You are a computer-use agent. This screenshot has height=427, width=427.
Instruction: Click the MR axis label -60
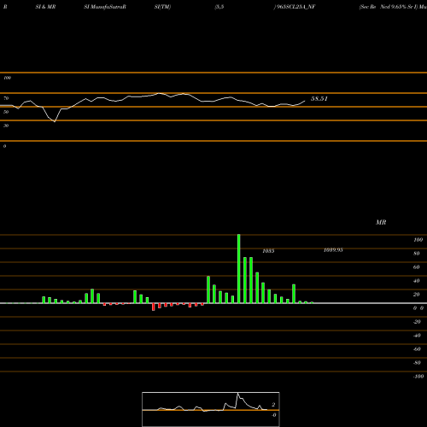417,349
